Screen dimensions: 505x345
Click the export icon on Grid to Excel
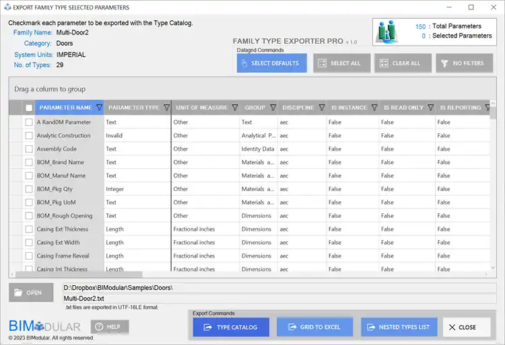[x=292, y=328]
